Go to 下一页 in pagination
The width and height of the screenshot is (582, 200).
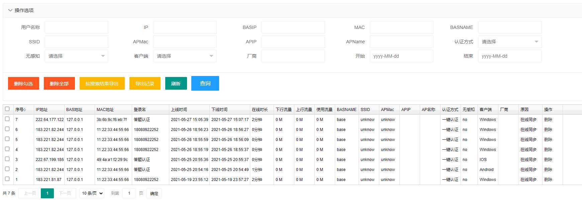pyautogui.click(x=65, y=193)
